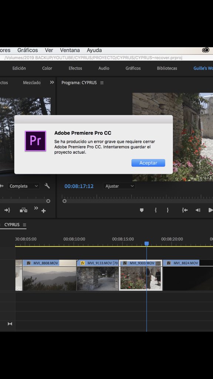
Task: Switch to the Audio workspace
Action: point(104,68)
